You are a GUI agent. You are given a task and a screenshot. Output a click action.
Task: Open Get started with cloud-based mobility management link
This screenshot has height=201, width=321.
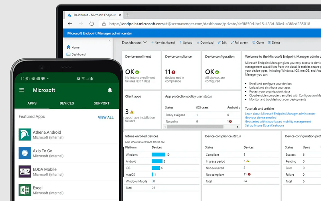(x=278, y=121)
